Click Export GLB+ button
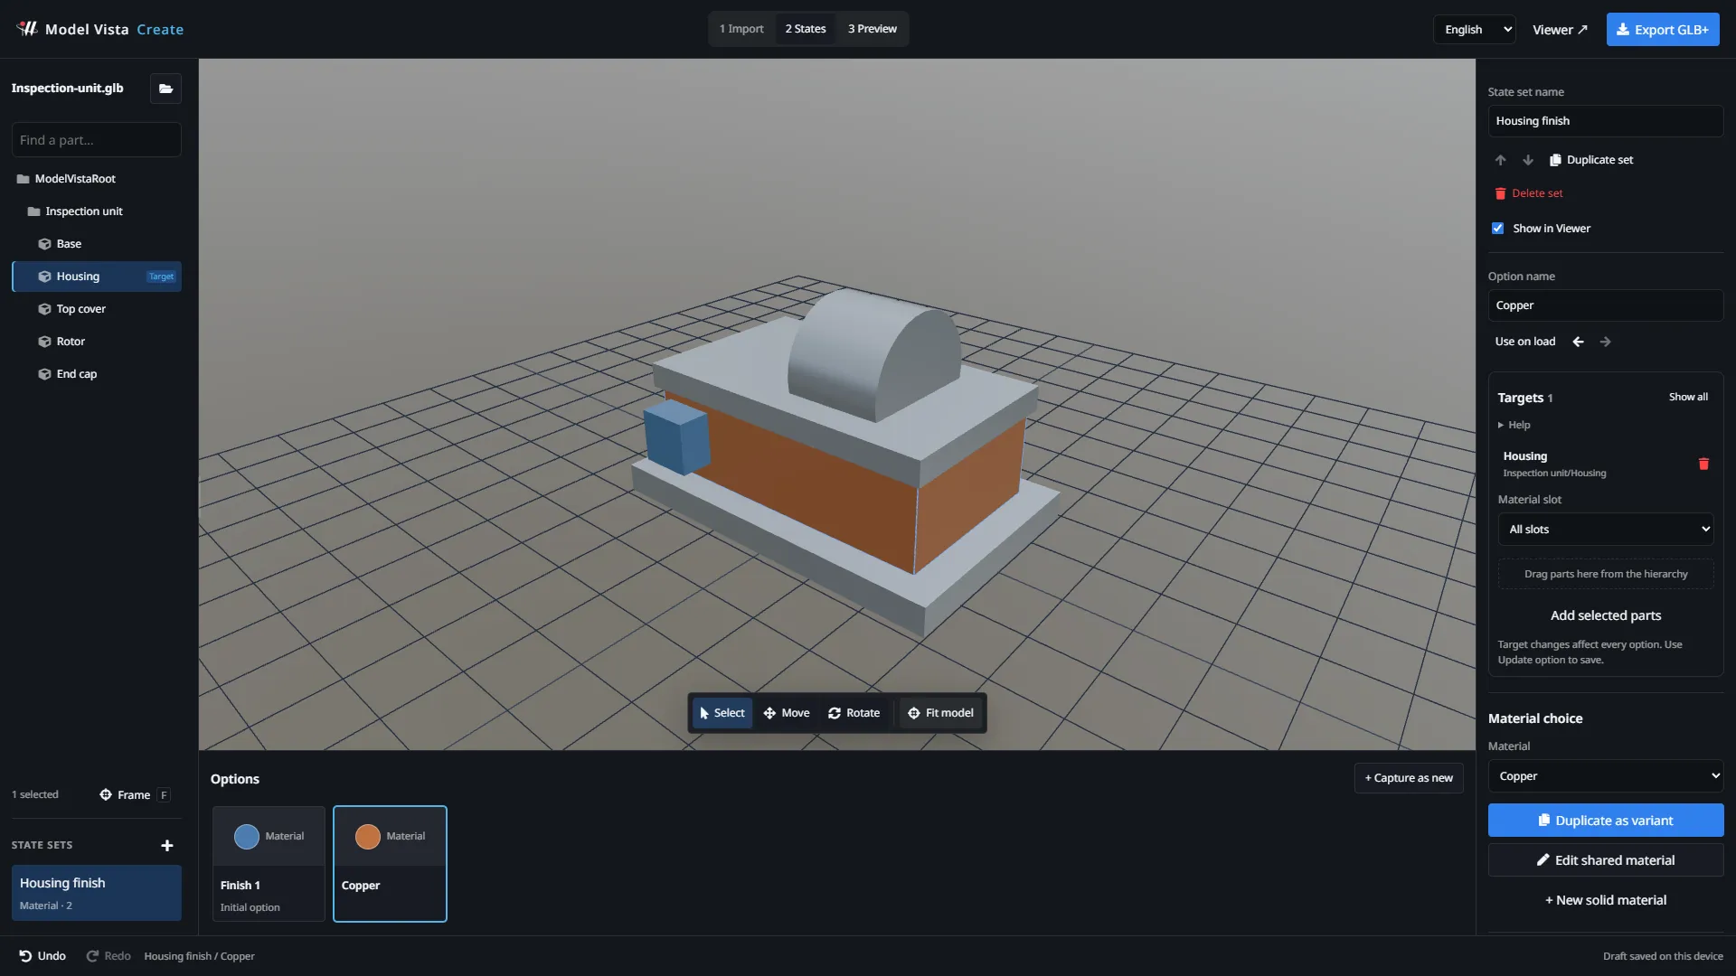 point(1663,30)
